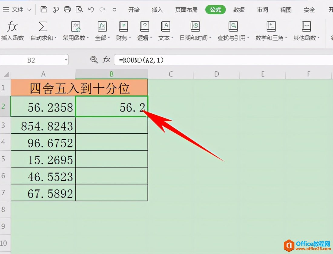Image resolution: width=333 pixels, height=254 pixels.
Task: Select column C header
Action: pyautogui.click(x=171, y=74)
